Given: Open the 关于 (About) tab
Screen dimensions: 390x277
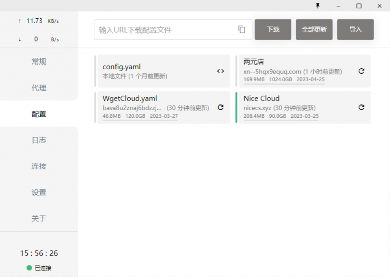Looking at the screenshot, I should point(39,219).
